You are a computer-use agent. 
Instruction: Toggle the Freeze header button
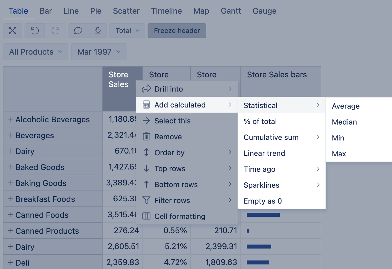[177, 31]
